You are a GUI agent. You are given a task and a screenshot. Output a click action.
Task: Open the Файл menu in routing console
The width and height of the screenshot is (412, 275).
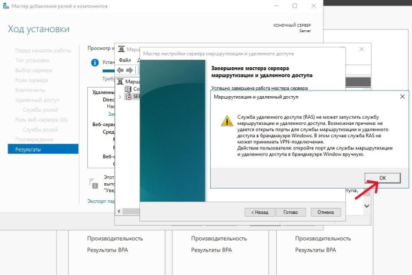point(124,60)
